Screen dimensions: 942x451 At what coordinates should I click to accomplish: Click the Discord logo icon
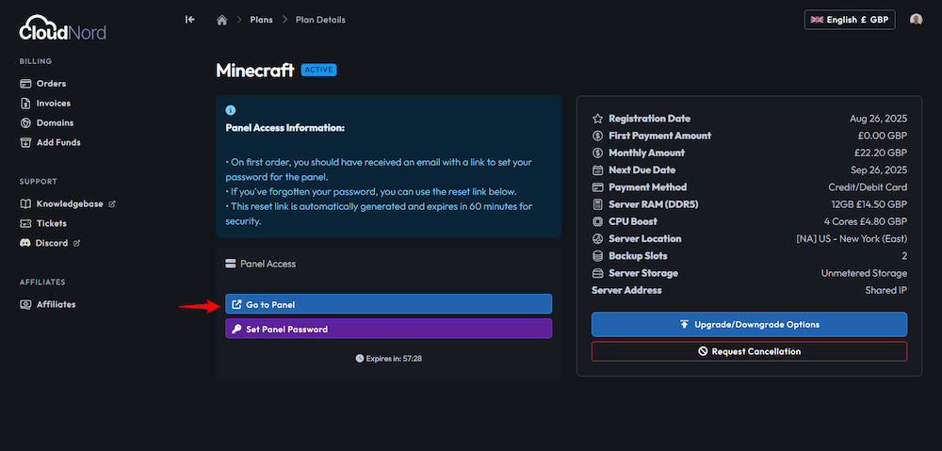[25, 243]
